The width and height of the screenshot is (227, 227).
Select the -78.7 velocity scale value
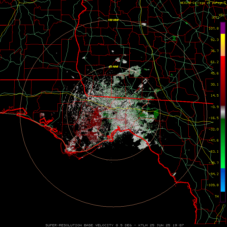[x=214, y=163]
